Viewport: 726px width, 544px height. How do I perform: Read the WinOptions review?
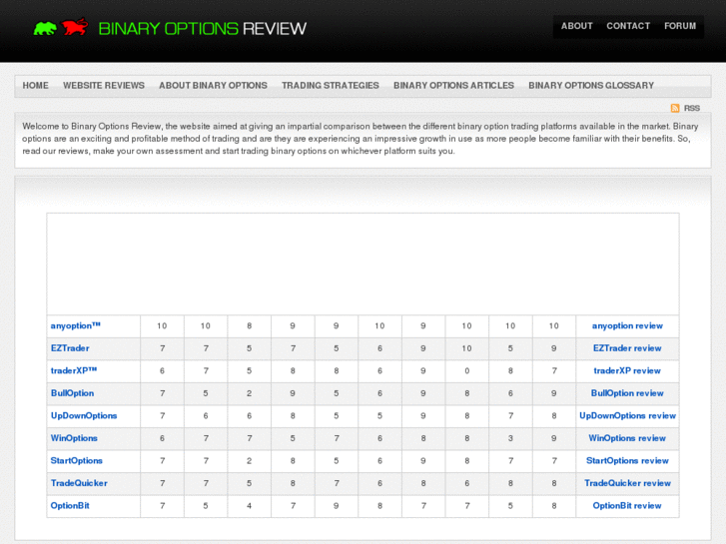[x=627, y=438]
